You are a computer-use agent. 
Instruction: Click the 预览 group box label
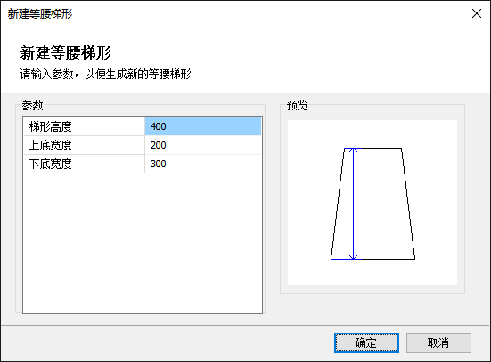click(297, 105)
